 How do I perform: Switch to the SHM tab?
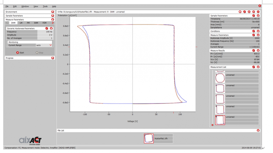36,23
